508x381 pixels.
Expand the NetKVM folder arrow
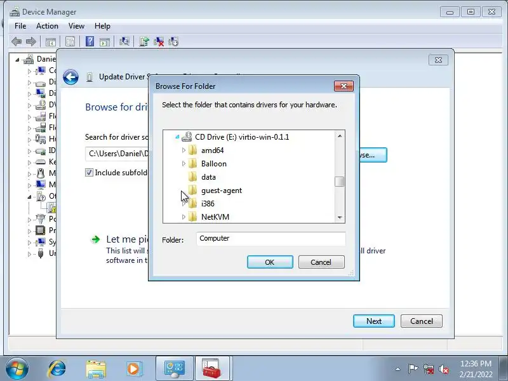coord(184,217)
